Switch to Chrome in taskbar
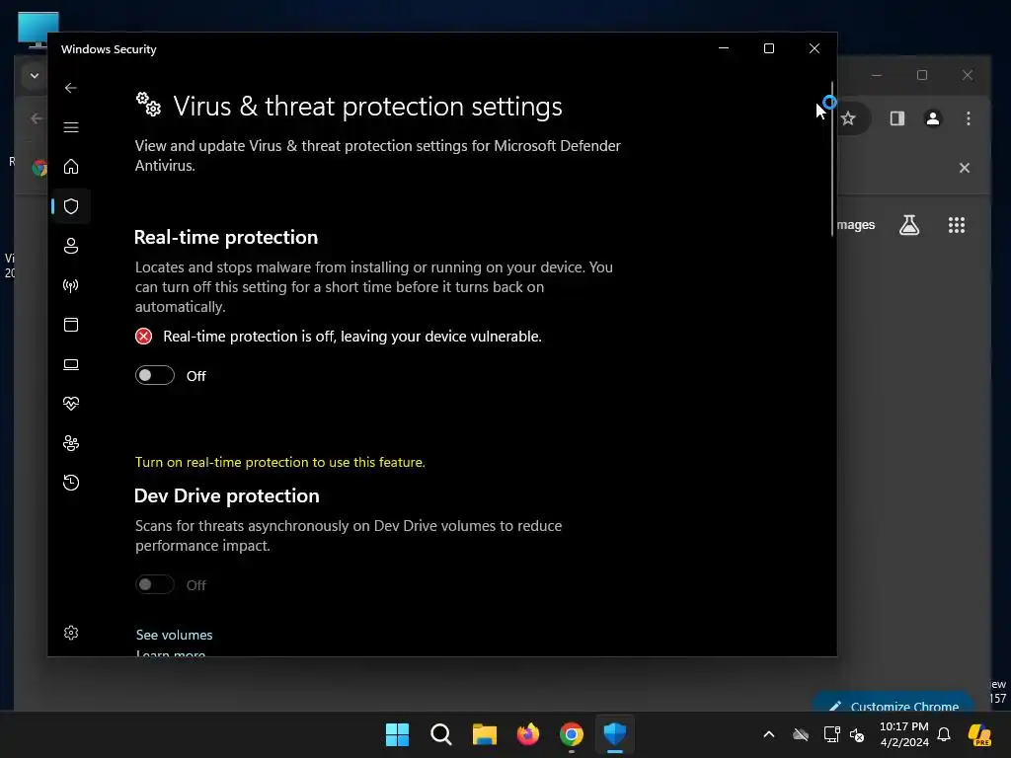 click(x=572, y=734)
